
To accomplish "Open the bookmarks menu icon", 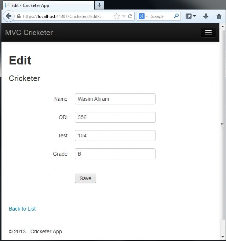I will (189, 16).
